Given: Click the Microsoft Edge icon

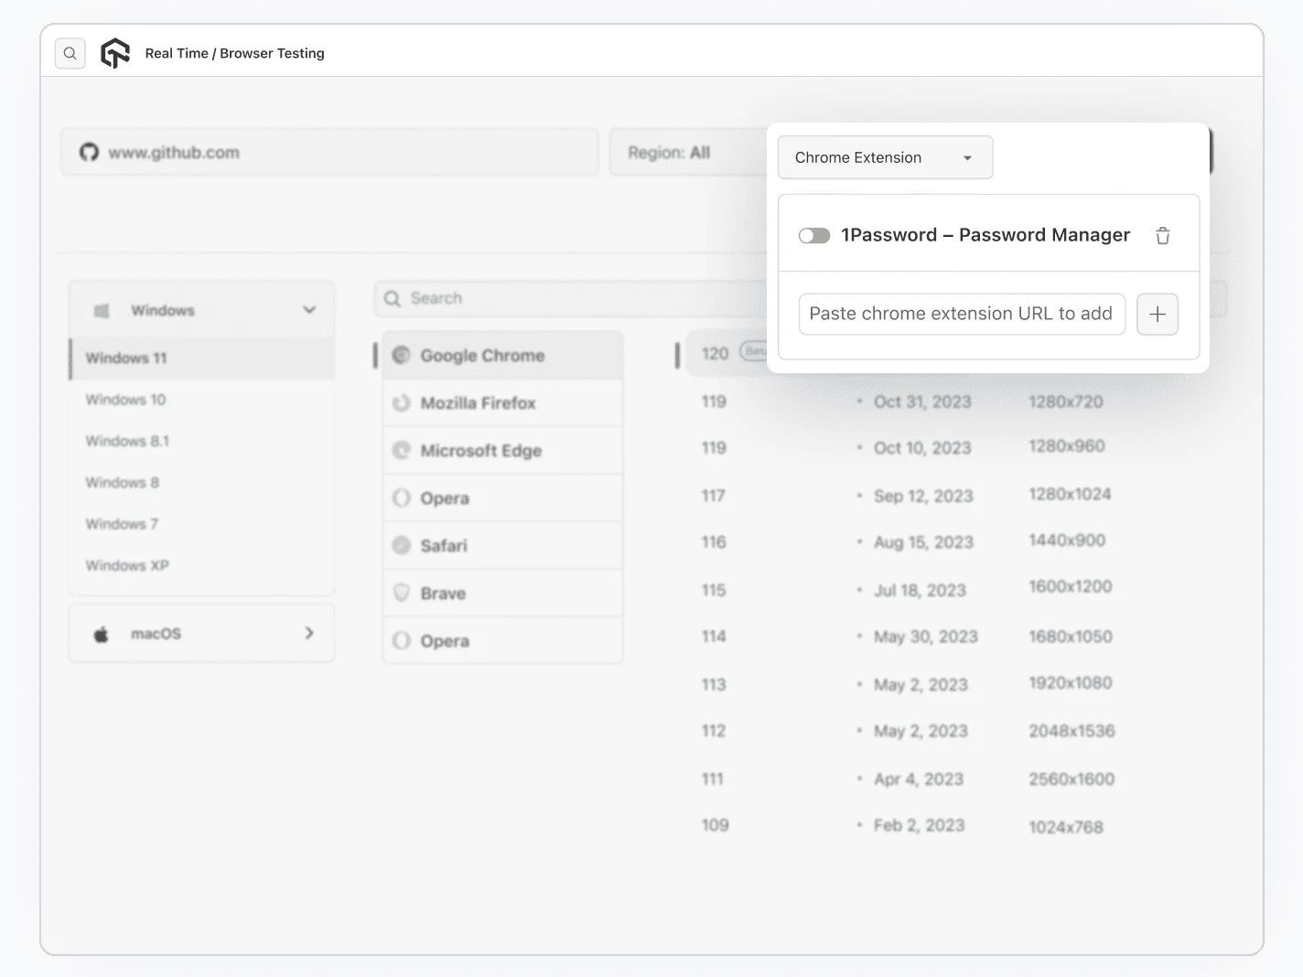Looking at the screenshot, I should (x=401, y=450).
